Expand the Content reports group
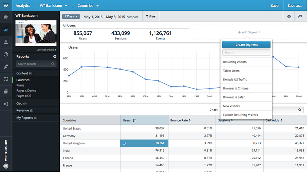 point(36,73)
